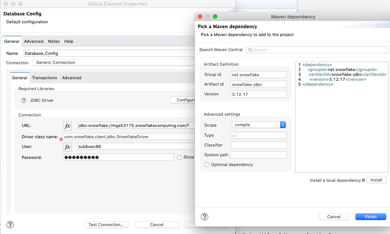The height and width of the screenshot is (234, 390).
Task: Open the outer Advanced tab next to General
Action: pos(34,41)
